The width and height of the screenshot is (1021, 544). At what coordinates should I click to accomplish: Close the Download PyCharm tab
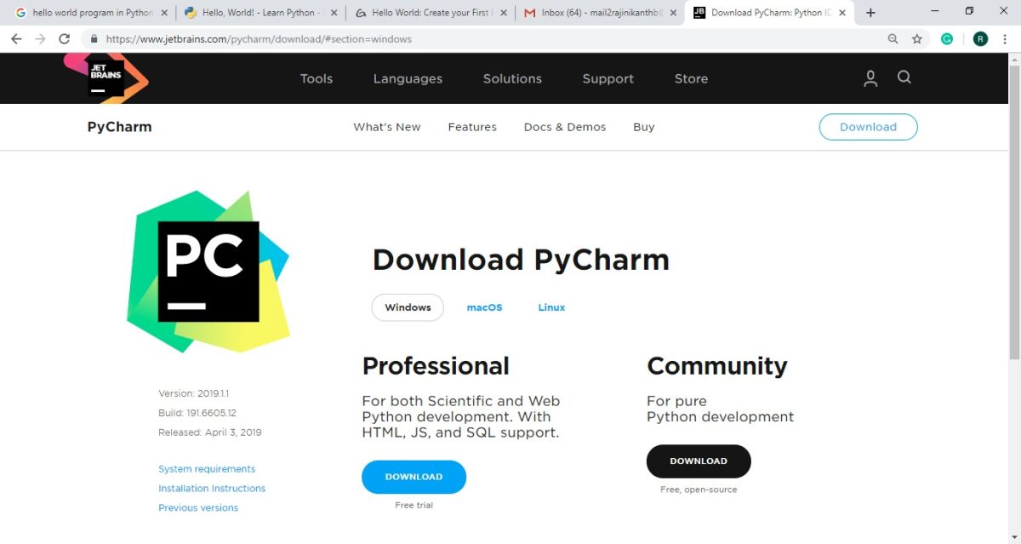pyautogui.click(x=842, y=13)
